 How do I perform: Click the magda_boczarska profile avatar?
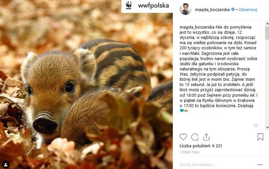(x=186, y=9)
